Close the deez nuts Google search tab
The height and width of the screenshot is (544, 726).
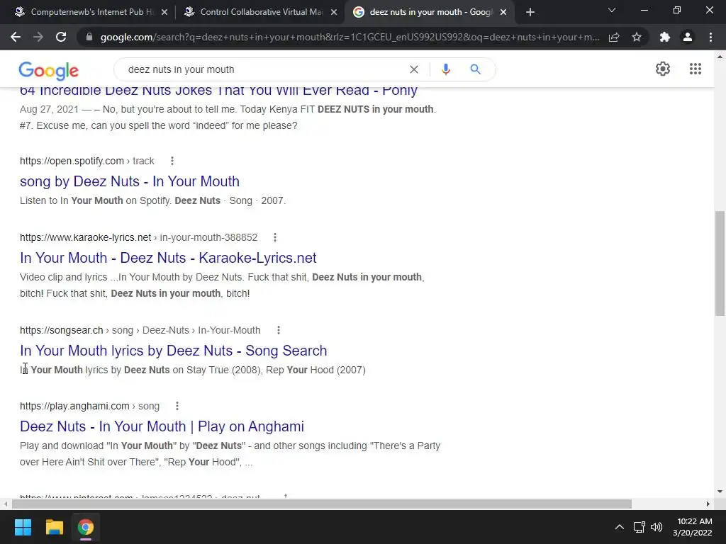[x=503, y=12]
